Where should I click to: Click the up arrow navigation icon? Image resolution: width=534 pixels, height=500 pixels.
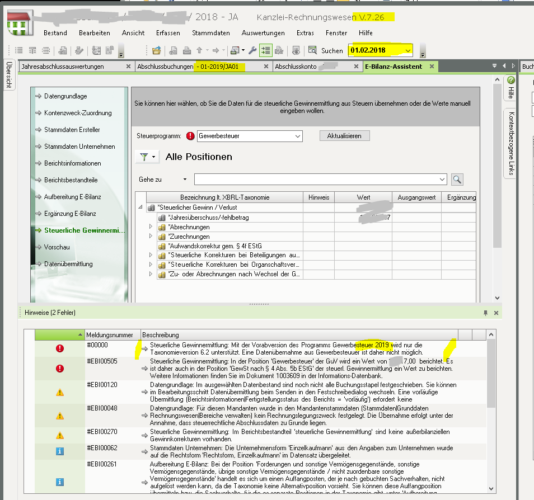200,50
